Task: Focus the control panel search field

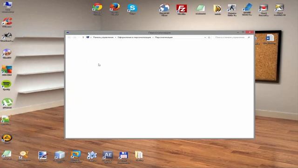Action: 232,37
